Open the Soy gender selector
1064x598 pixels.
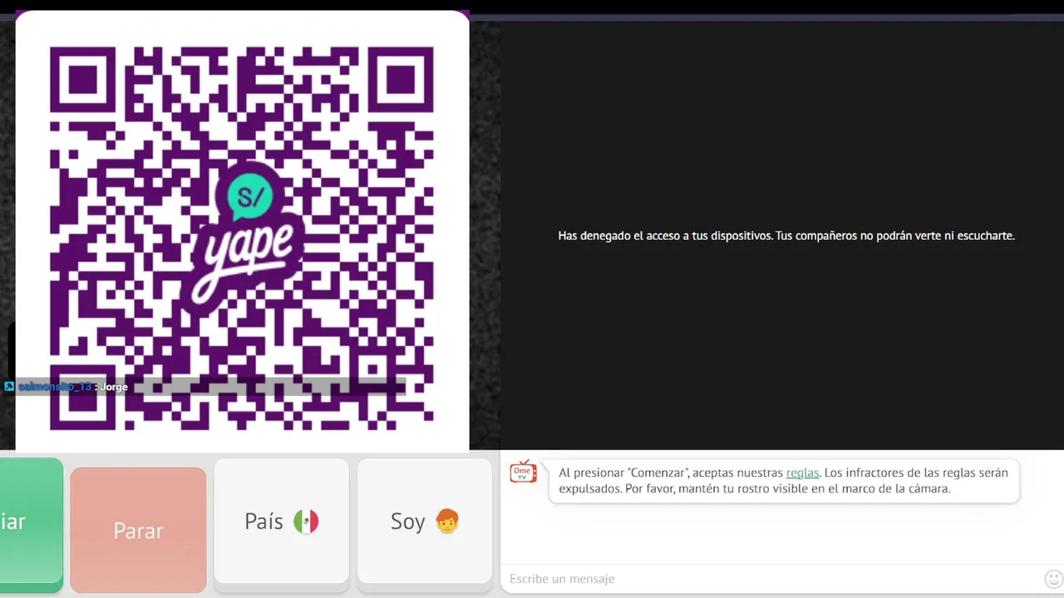[x=425, y=521]
